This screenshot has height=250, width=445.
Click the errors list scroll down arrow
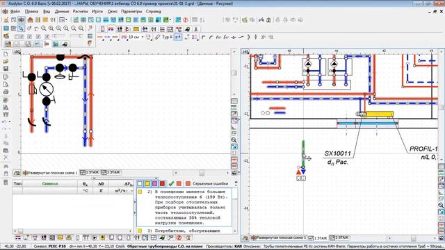tap(235, 231)
